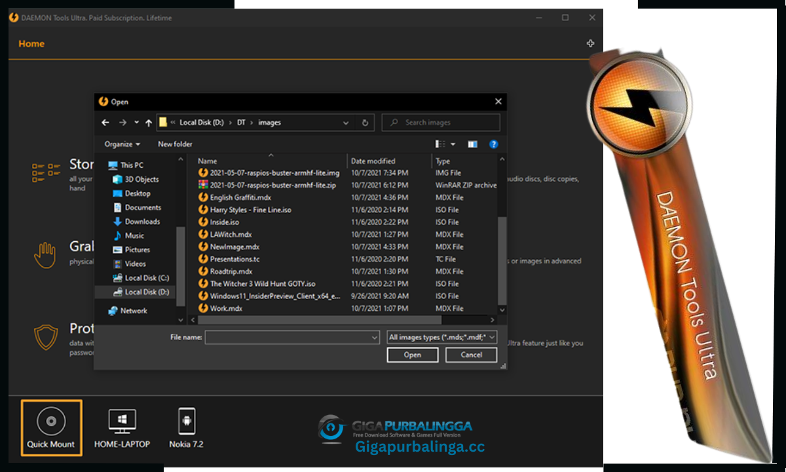Close the Open dialog
Screen dimensions: 786x472
[498, 102]
